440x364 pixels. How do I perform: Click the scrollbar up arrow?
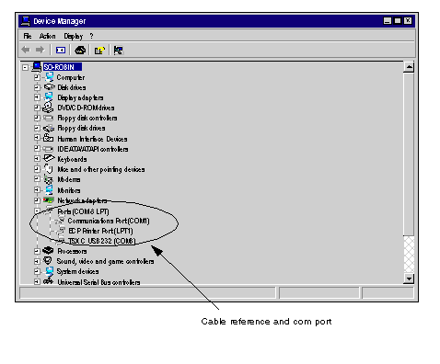pos(409,67)
